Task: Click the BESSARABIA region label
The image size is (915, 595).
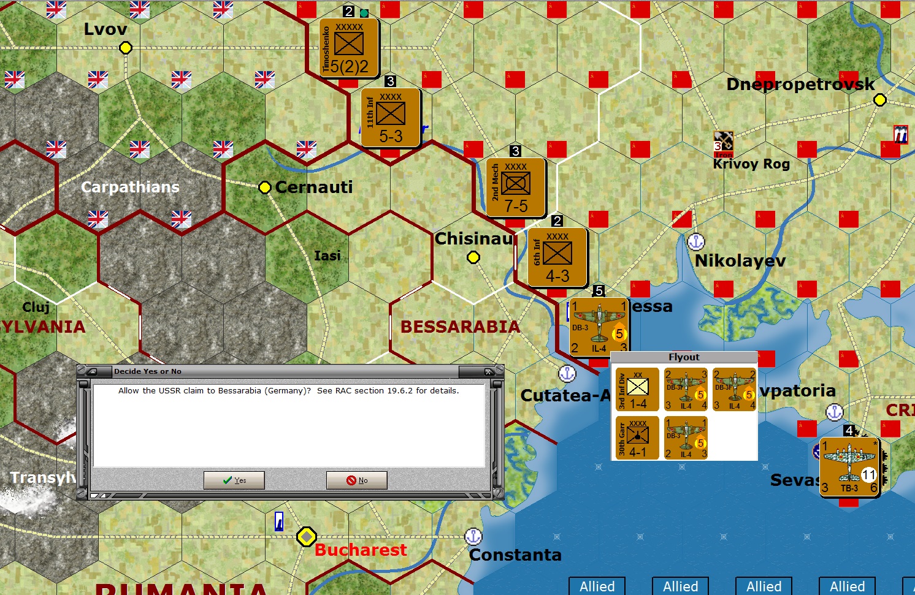Action: pos(460,327)
